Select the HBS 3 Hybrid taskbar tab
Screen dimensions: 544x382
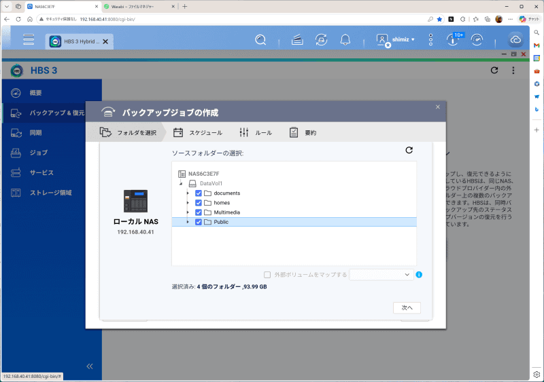(x=79, y=41)
